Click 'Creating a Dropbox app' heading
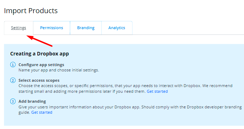This screenshot has width=244, height=129. tap(40, 54)
